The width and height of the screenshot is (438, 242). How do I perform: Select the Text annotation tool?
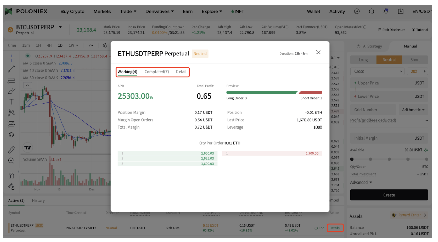click(11, 102)
